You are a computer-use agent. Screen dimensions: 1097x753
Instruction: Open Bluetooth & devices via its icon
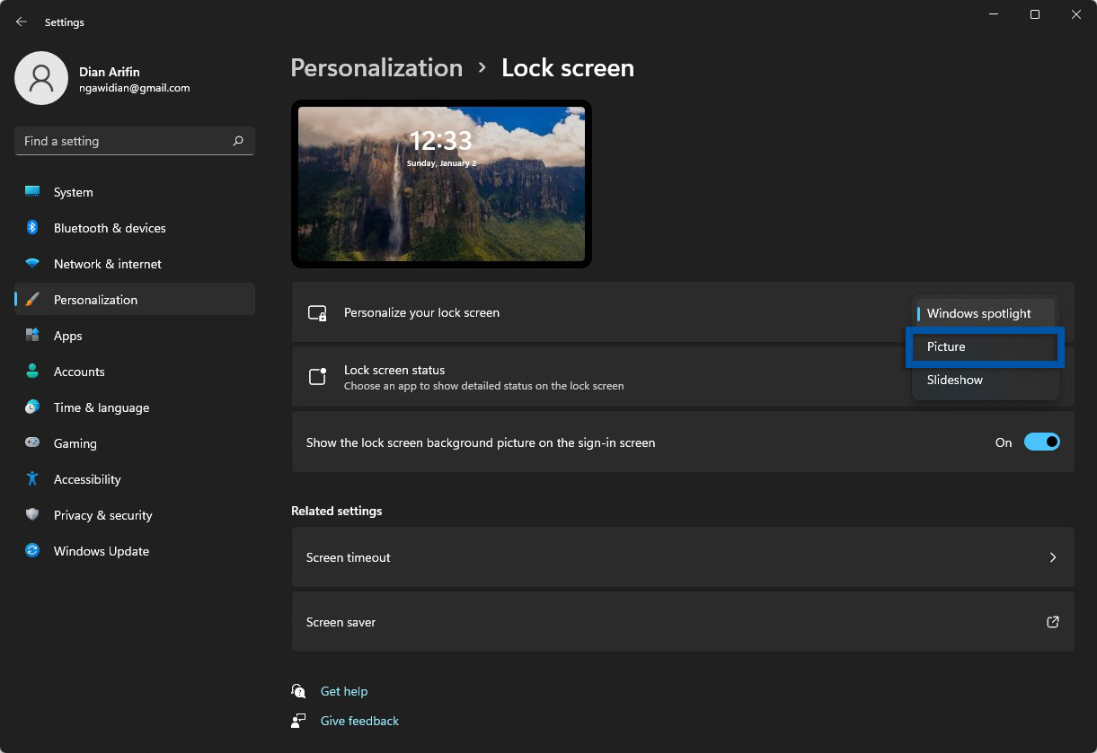pyautogui.click(x=32, y=228)
